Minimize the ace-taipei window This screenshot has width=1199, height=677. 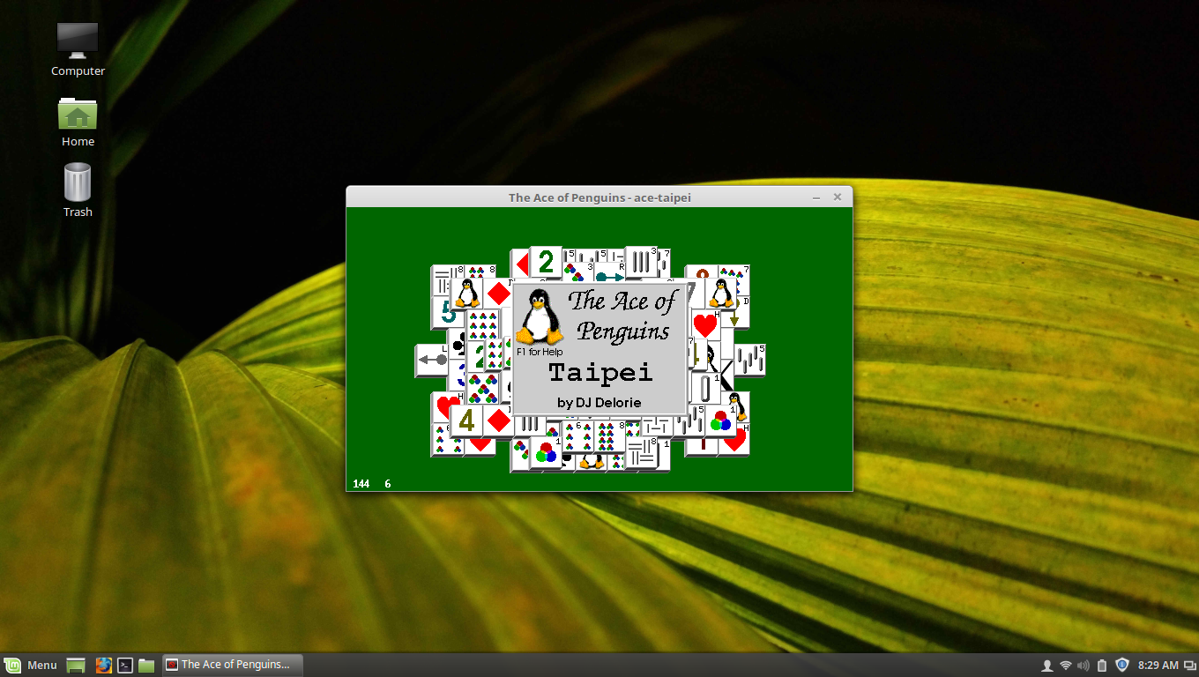[x=816, y=197]
